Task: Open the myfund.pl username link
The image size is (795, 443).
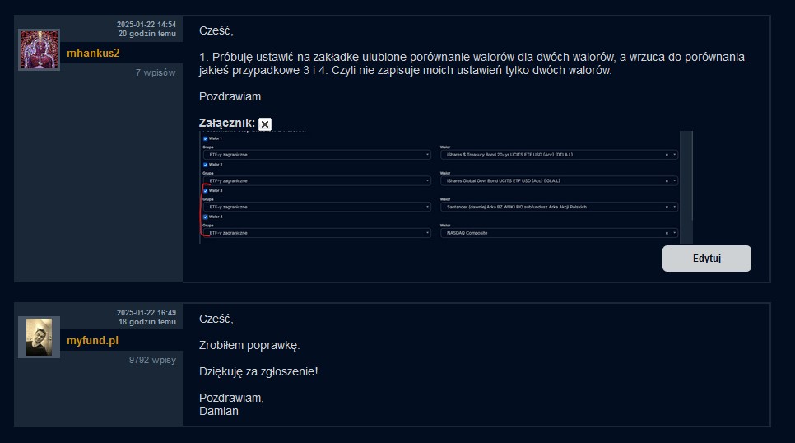Action: pyautogui.click(x=91, y=340)
